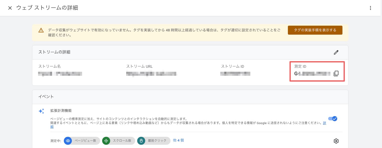Viewport: 382px width, 148px height.
Task: Open the 詳細 link about enhanced measurement
Action: (x=324, y=123)
